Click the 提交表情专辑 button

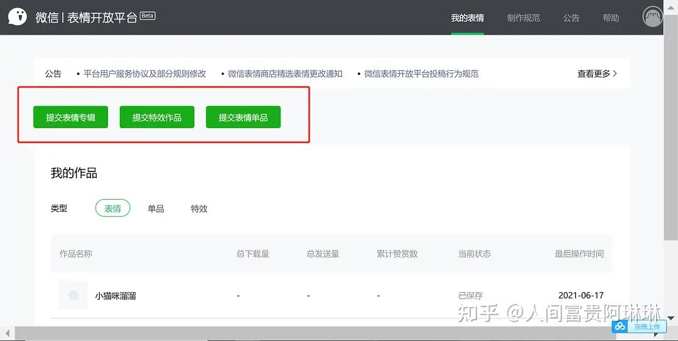pos(70,117)
